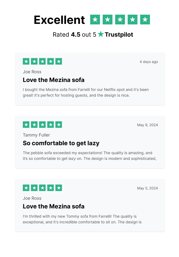
Task: Click the Excellent rating heading
Action: (x=59, y=20)
